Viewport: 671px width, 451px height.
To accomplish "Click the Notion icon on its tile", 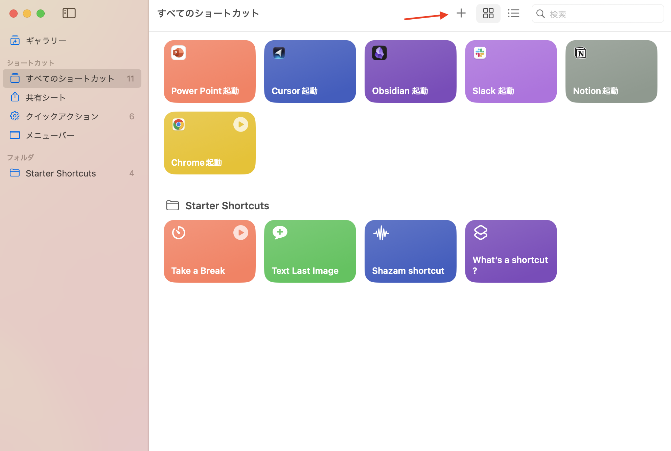I will pos(580,53).
